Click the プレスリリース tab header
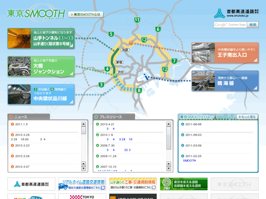 pyautogui.click(x=114, y=117)
